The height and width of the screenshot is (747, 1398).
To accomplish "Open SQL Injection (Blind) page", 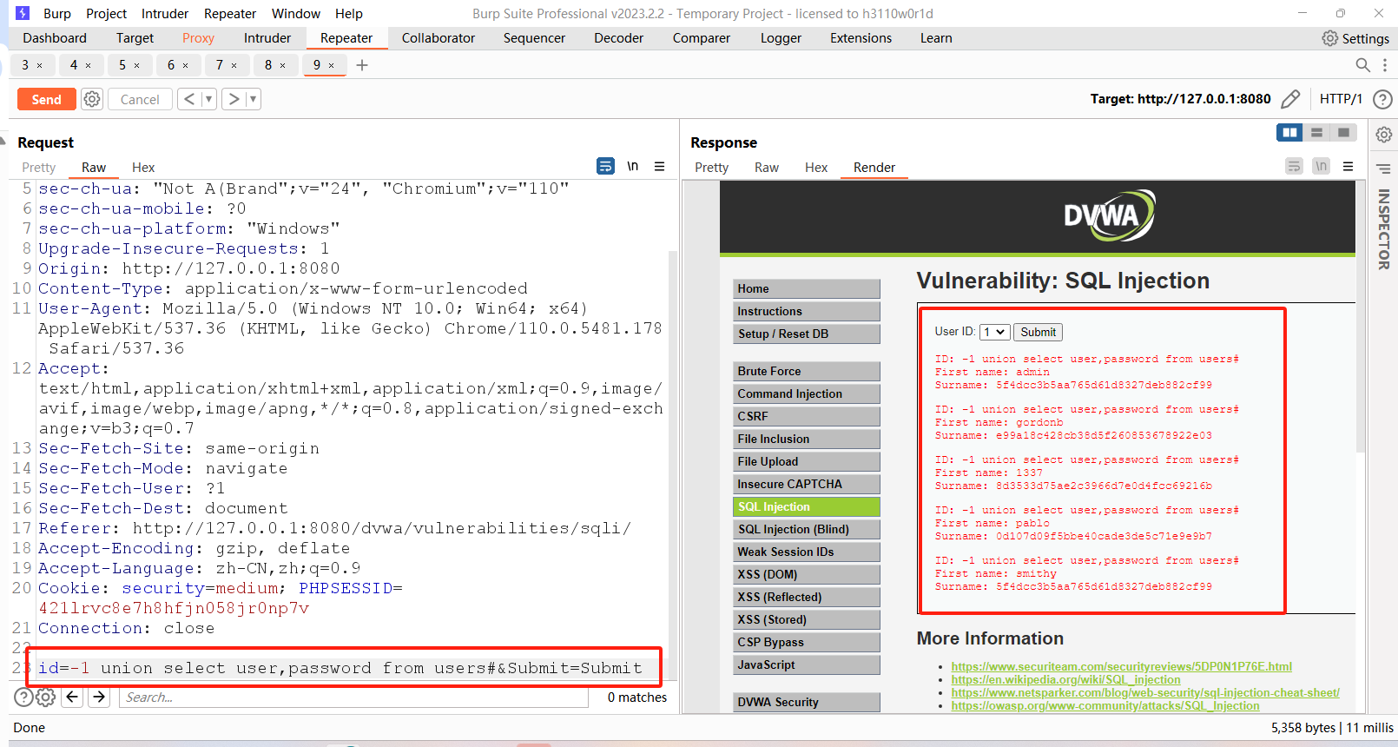I will 807,529.
